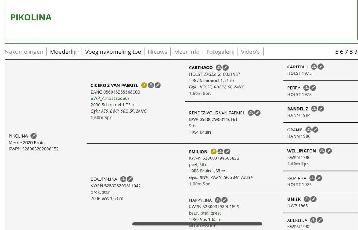
Task: Click the 'keur, pref, prest' predicate text
Action: click(205, 213)
